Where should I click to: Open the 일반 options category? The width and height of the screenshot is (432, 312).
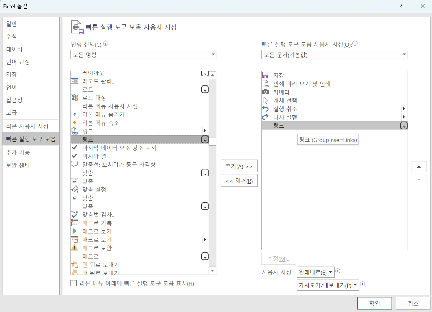point(31,24)
